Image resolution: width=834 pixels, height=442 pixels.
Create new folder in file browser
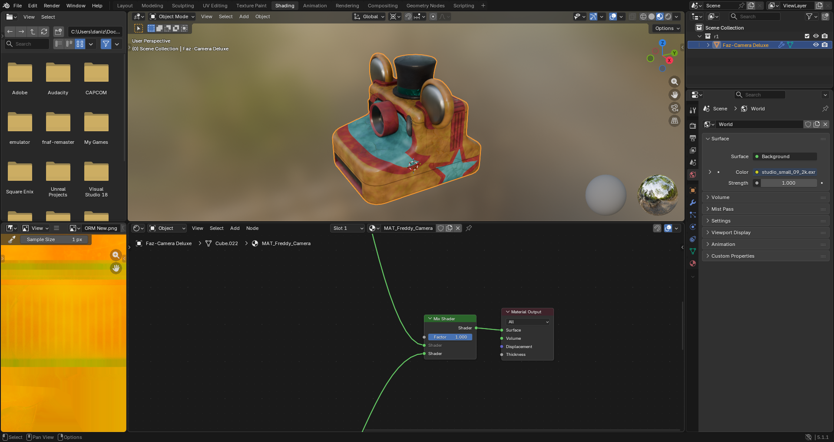coord(59,32)
